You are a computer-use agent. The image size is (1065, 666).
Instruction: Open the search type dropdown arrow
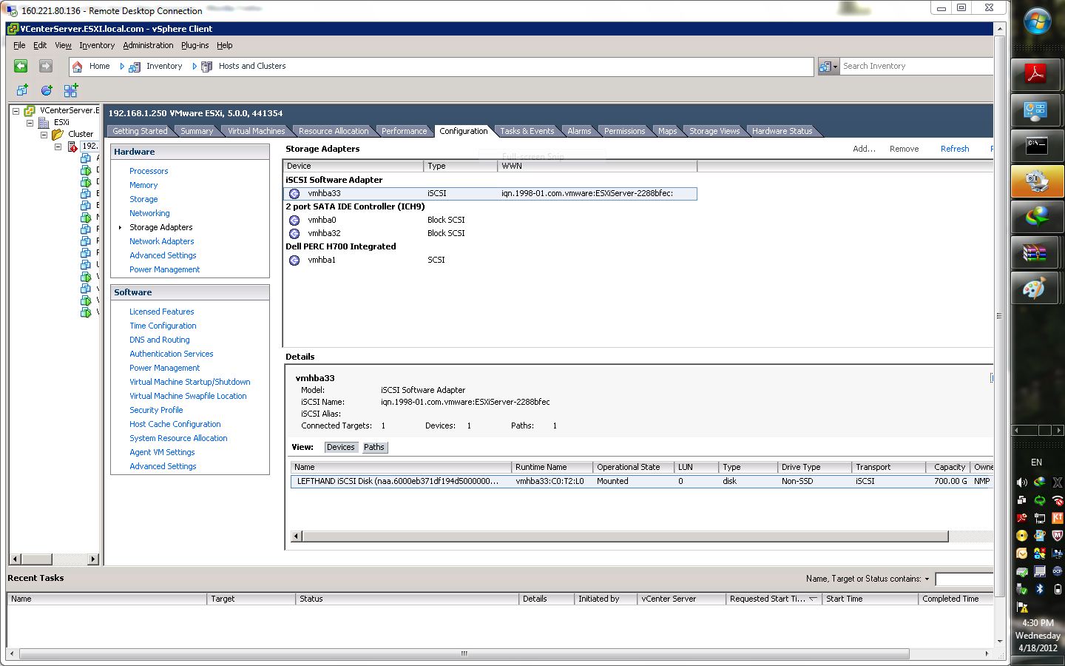click(836, 67)
